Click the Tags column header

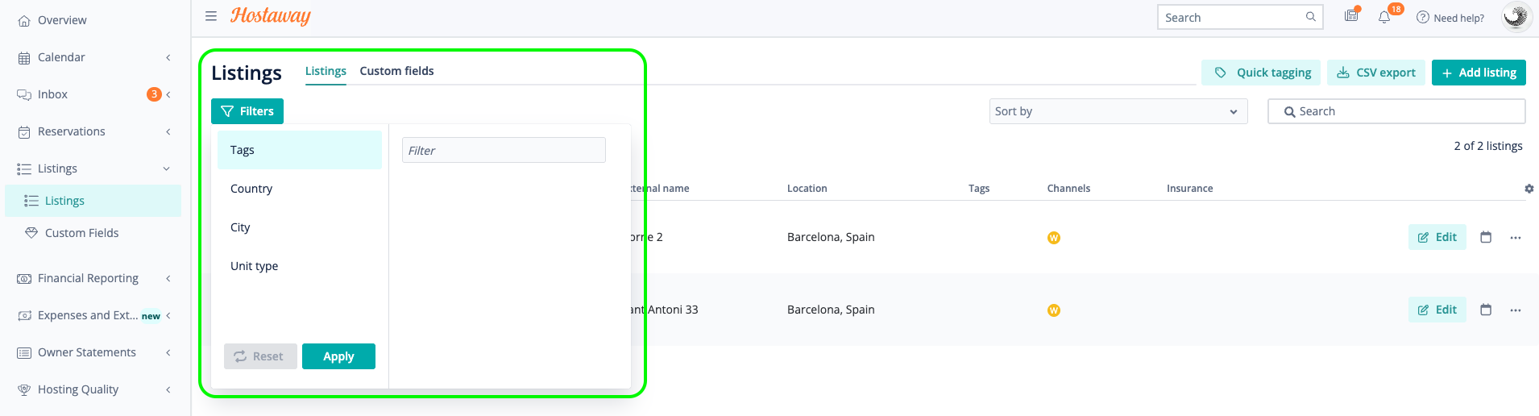pyautogui.click(x=979, y=189)
